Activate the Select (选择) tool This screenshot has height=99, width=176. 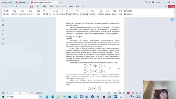(x=6, y=14)
